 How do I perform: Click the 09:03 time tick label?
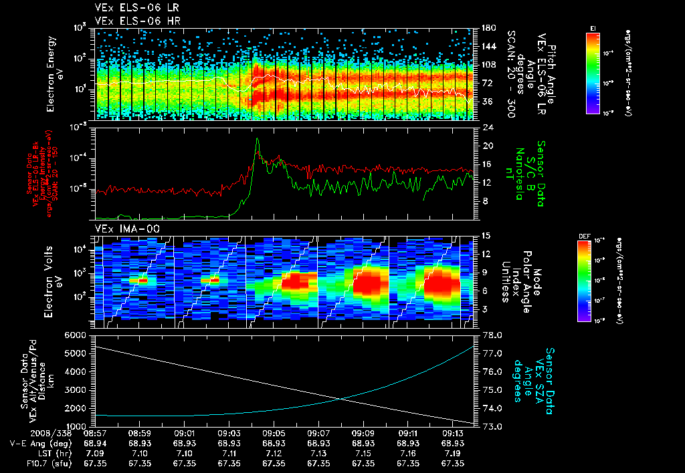coord(229,434)
